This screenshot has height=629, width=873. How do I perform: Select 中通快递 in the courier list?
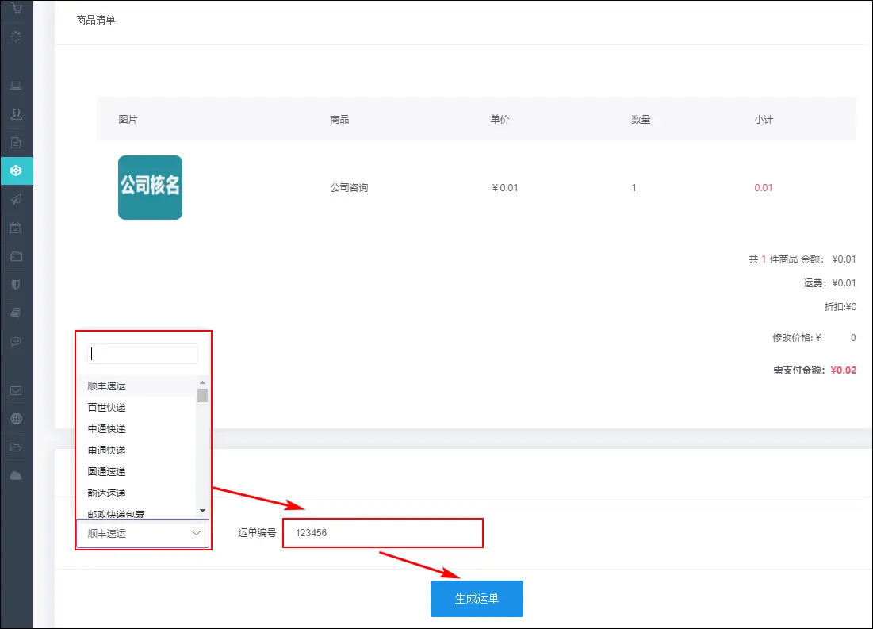[x=107, y=429]
